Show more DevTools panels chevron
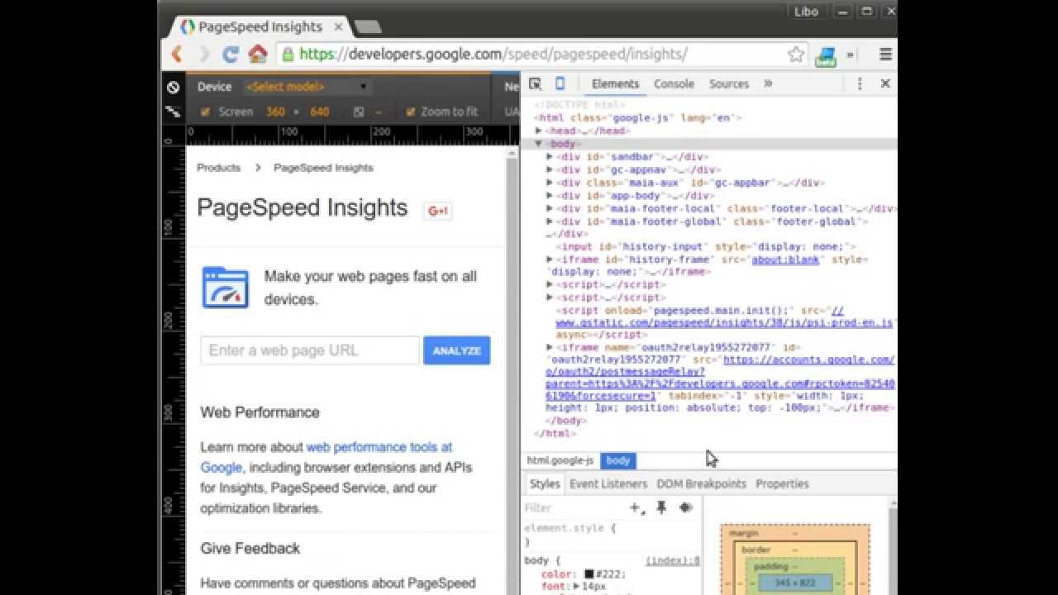Screen dimensions: 1058x595 pos(768,83)
